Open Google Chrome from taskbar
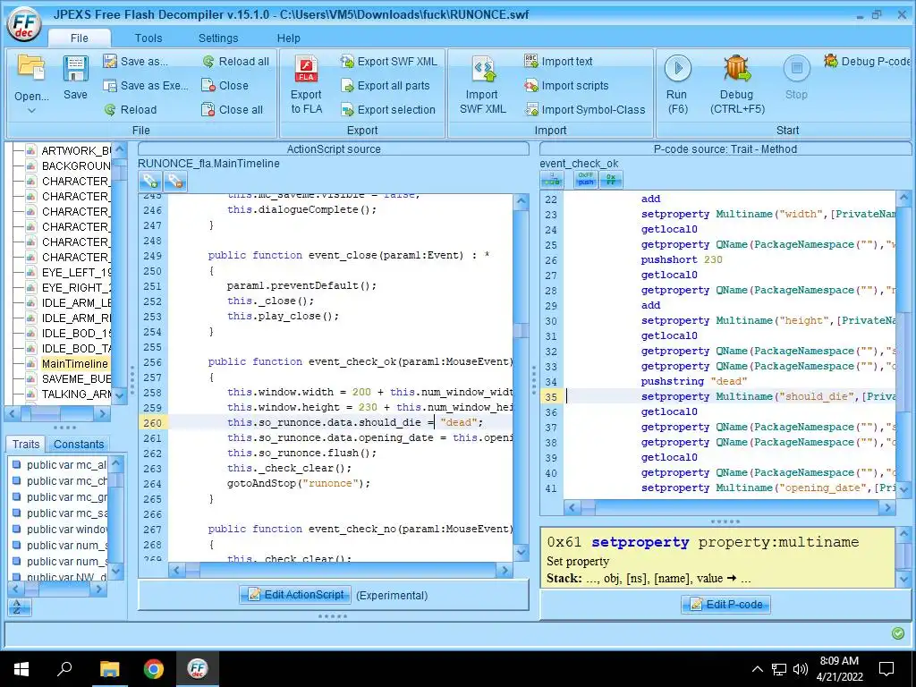 154,669
